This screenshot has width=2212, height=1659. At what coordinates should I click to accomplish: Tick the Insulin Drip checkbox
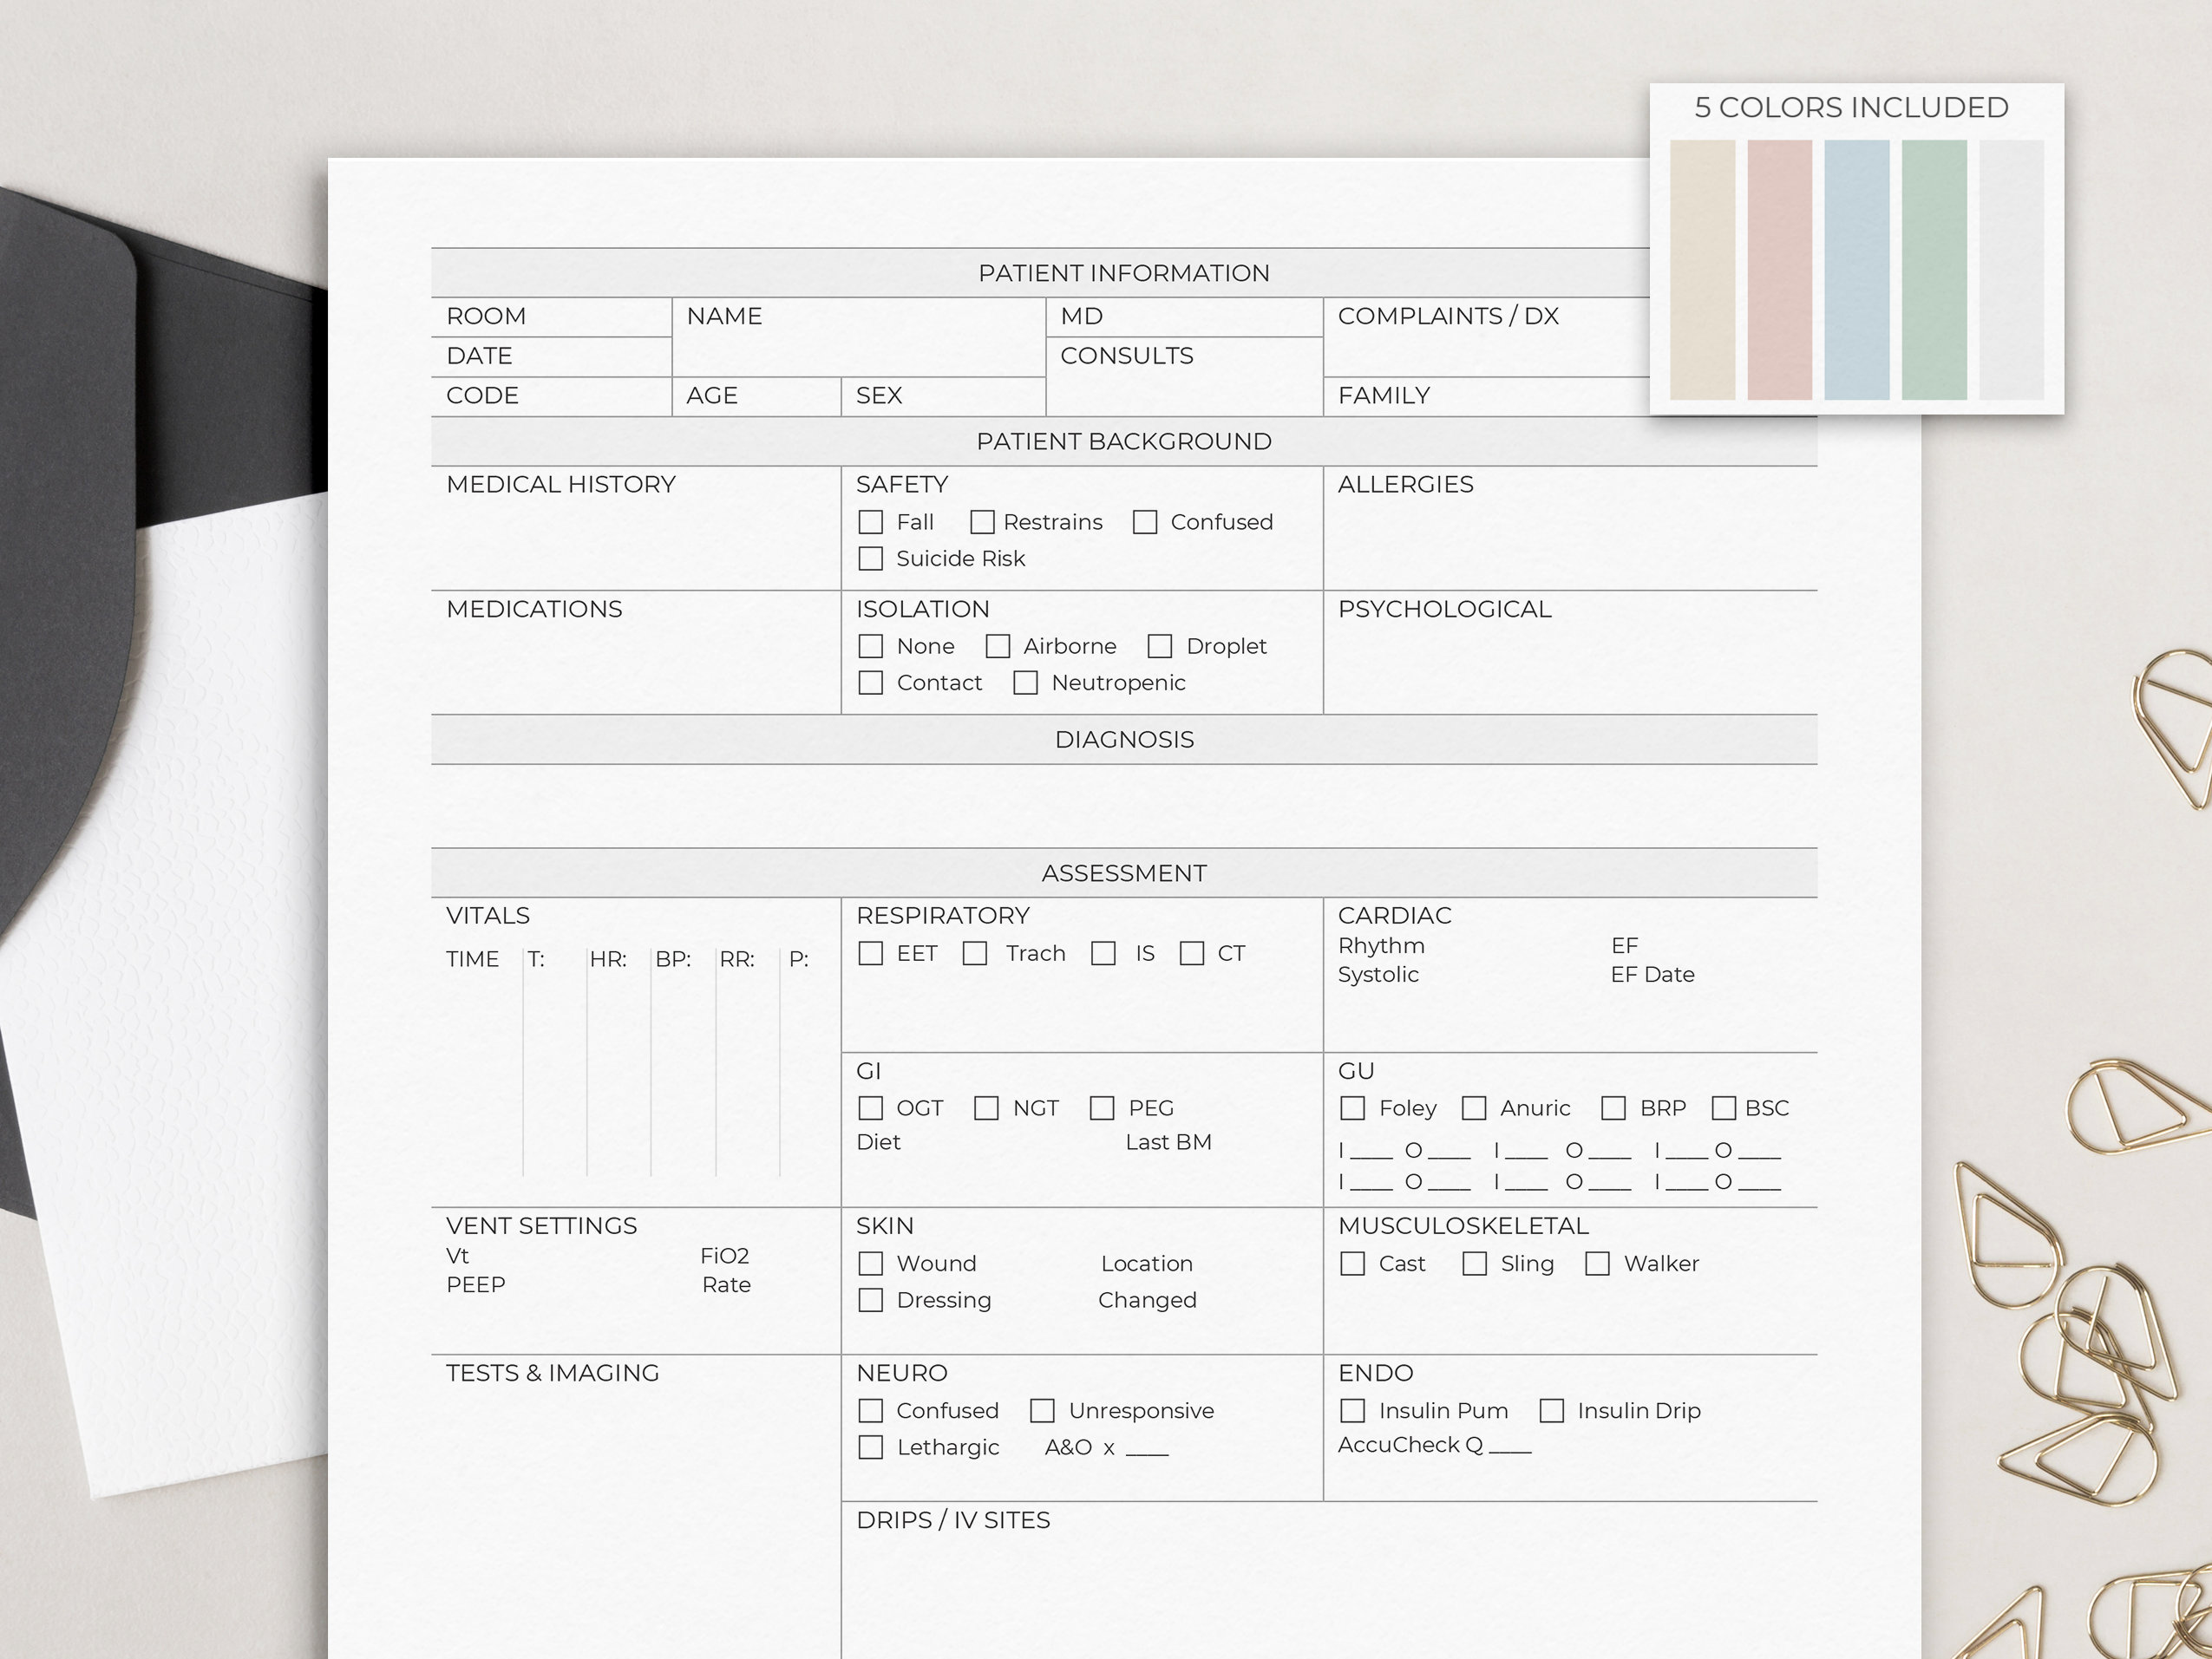tap(1552, 1410)
